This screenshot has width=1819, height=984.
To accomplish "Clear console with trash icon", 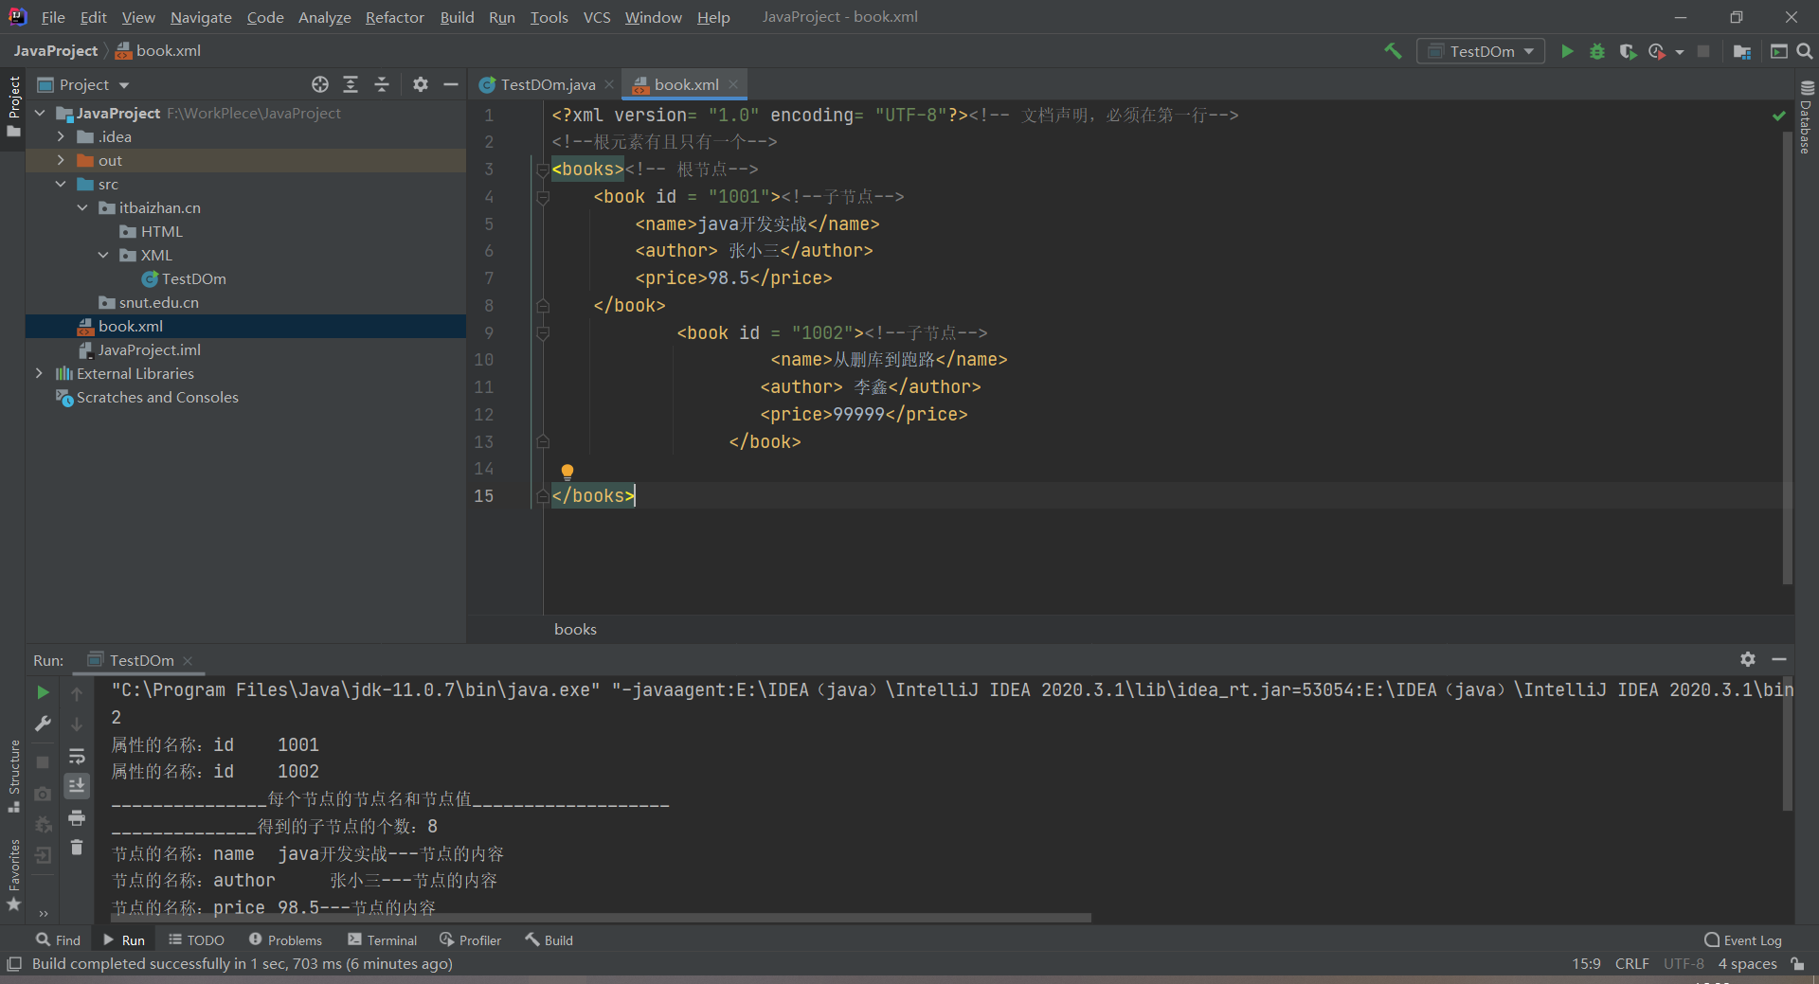I will [x=77, y=848].
